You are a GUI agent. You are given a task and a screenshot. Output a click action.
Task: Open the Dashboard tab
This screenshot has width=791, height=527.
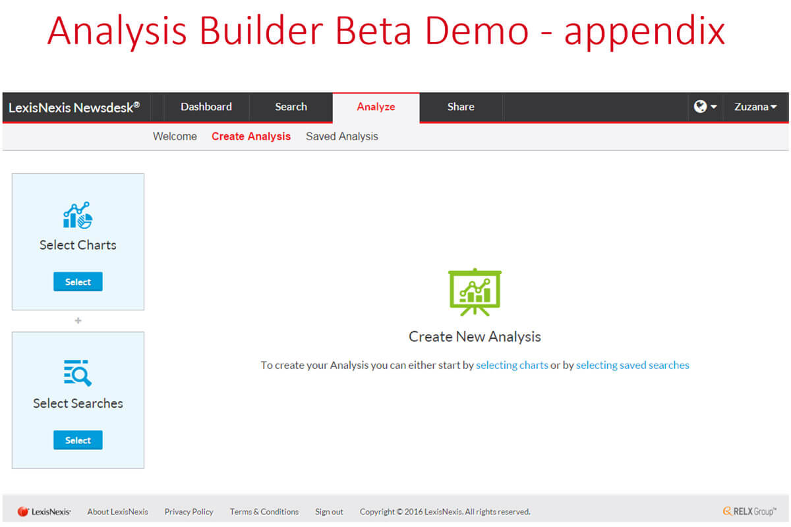[x=206, y=107]
